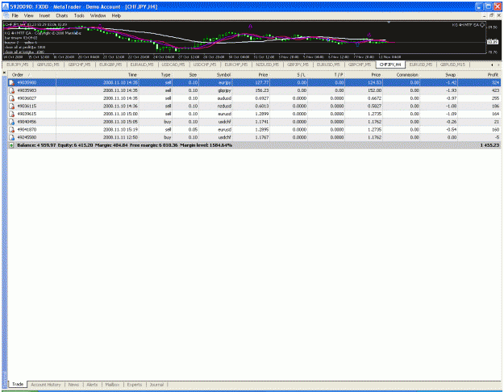This screenshot has height=392, width=504.
Task: Click the chart document icon left of File
Action: tap(6, 15)
